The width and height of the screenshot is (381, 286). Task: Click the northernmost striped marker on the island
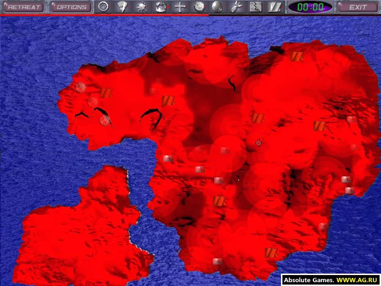[296, 56]
